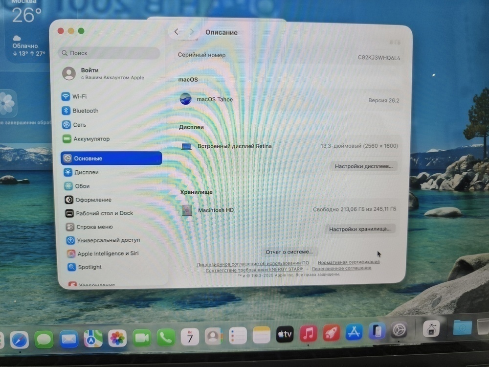489x367 pixels.
Task: Open Contacts from the Dock
Action: point(214,336)
